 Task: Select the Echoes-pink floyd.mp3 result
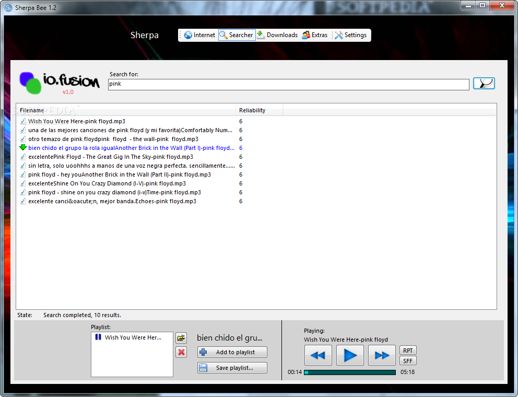112,201
